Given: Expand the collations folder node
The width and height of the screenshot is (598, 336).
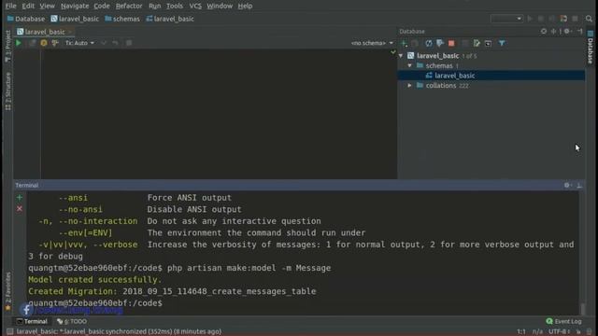Looking at the screenshot, I should [410, 86].
